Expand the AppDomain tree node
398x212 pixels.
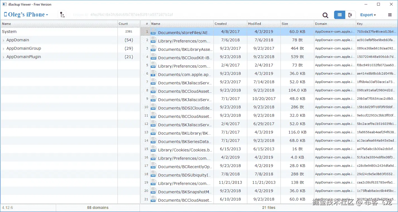click(3, 40)
